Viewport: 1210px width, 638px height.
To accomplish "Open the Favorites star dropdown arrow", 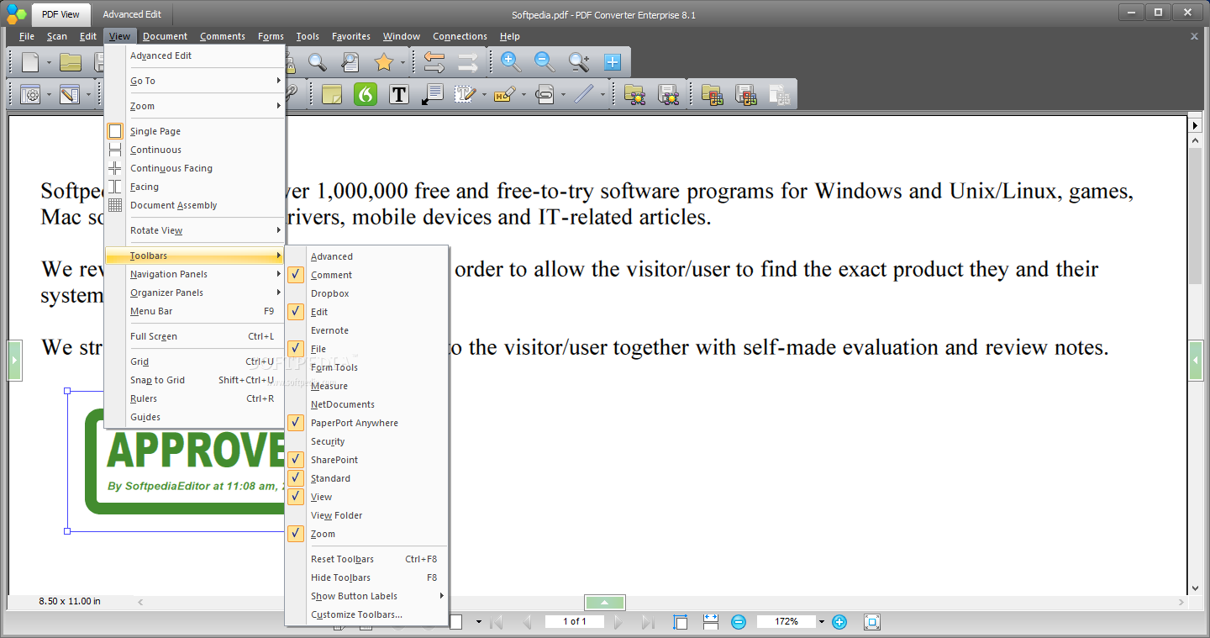I will coord(402,63).
